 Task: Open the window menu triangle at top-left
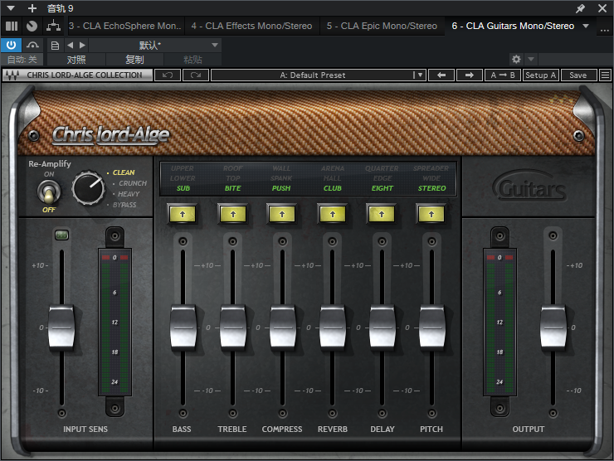tap(11, 8)
